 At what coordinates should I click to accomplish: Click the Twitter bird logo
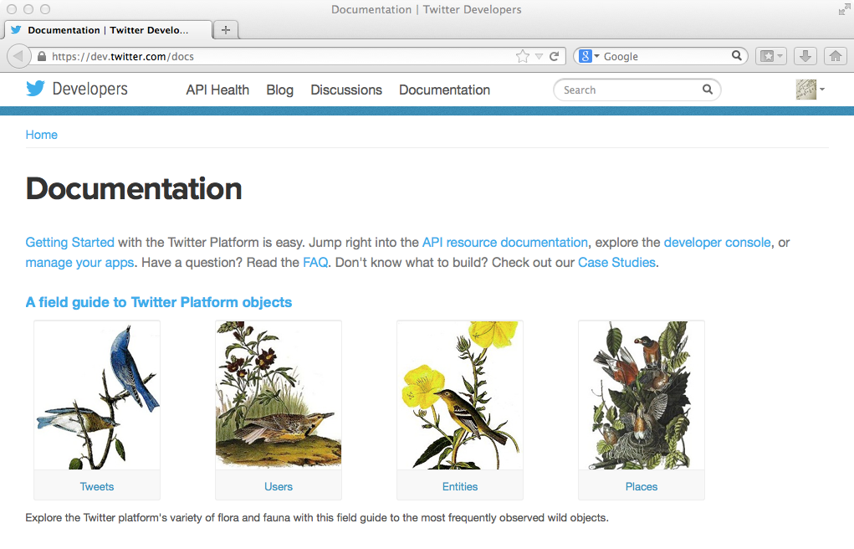35,89
